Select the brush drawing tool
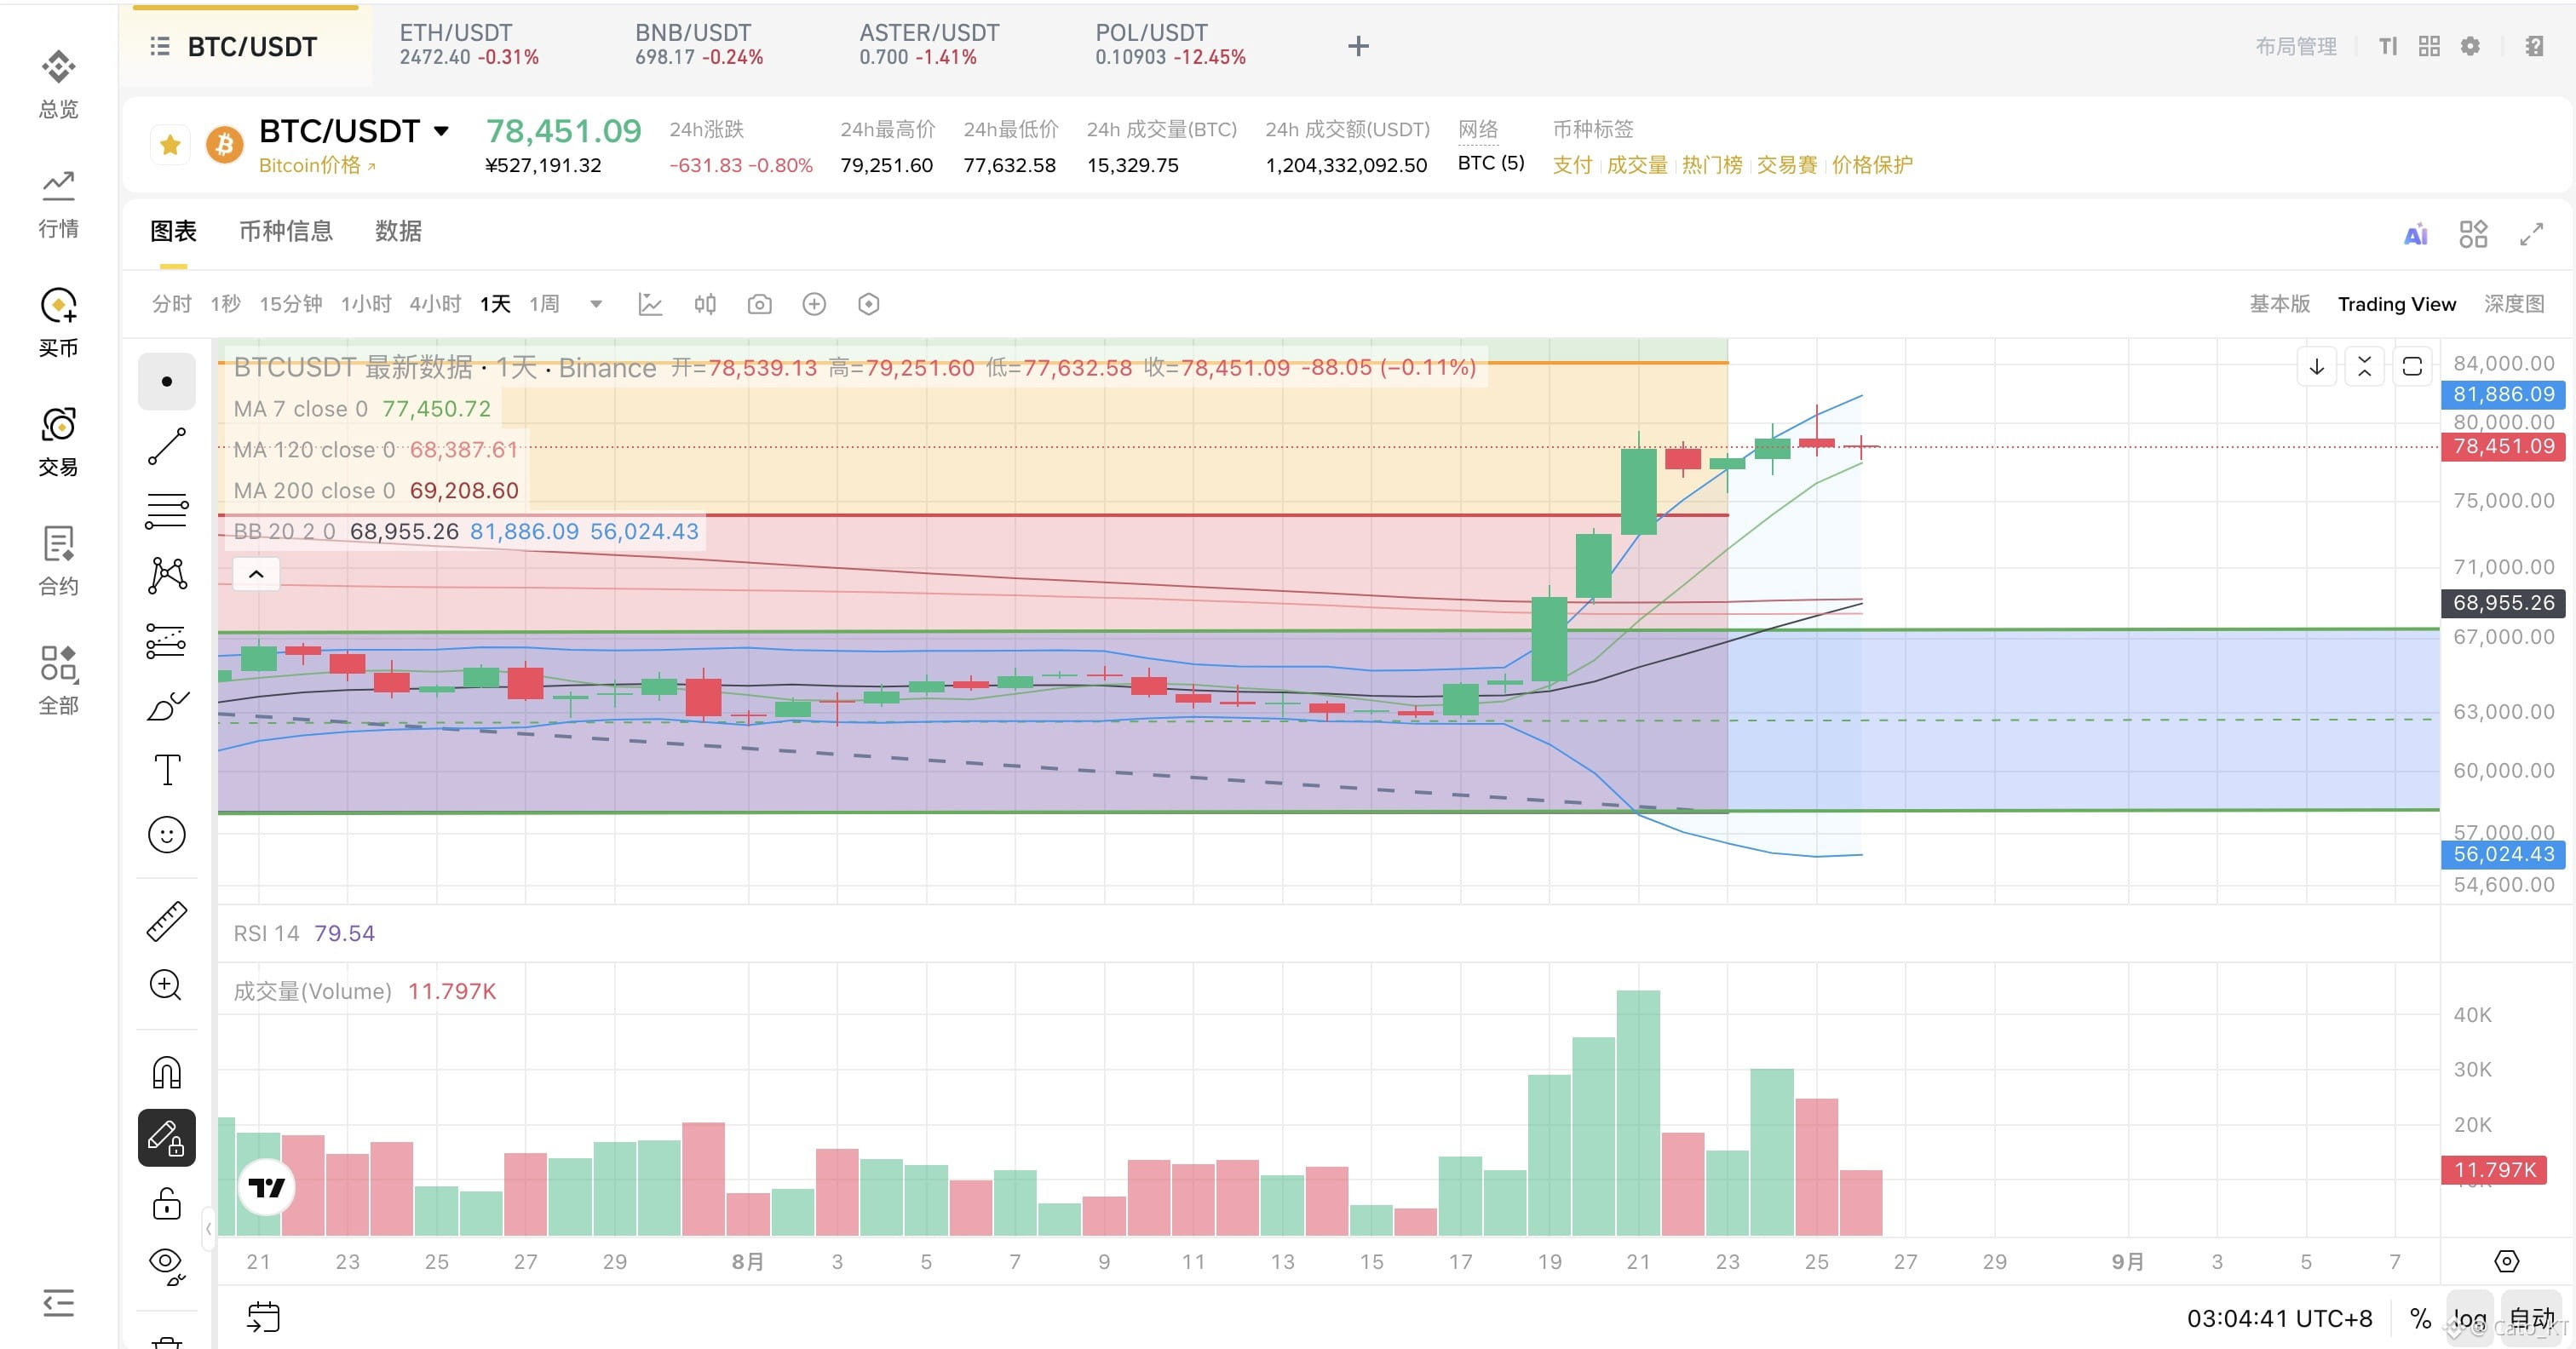The width and height of the screenshot is (2576, 1349). [166, 705]
